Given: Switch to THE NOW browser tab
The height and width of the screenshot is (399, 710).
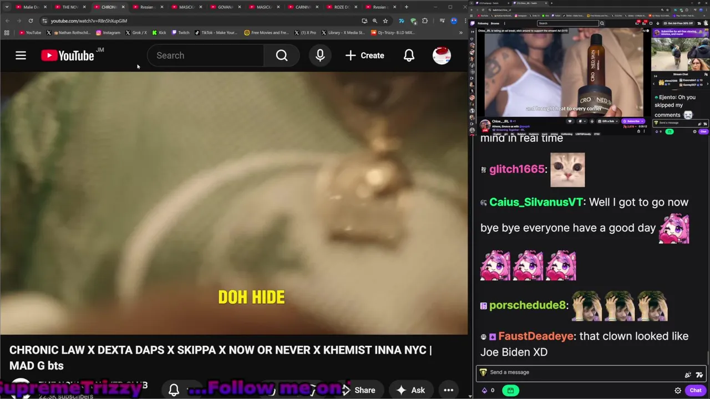Looking at the screenshot, I should pos(69,7).
